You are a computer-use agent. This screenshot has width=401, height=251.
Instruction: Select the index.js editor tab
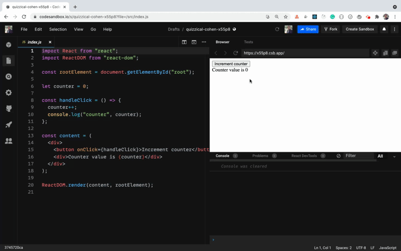[x=34, y=42]
